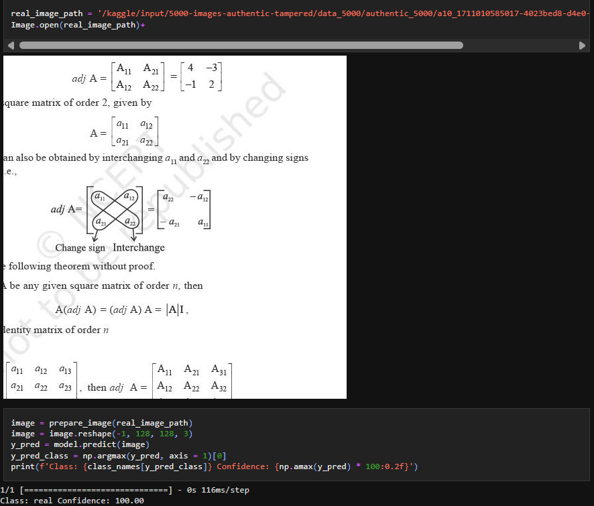Click the right scroll arrow of the code cell

click(583, 45)
